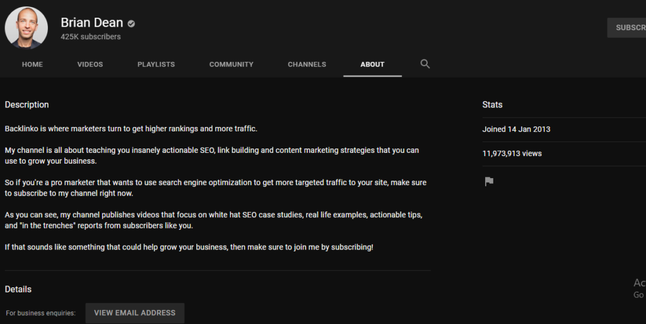Click the Brian Dean channel name
Image resolution: width=646 pixels, height=324 pixels.
point(92,22)
